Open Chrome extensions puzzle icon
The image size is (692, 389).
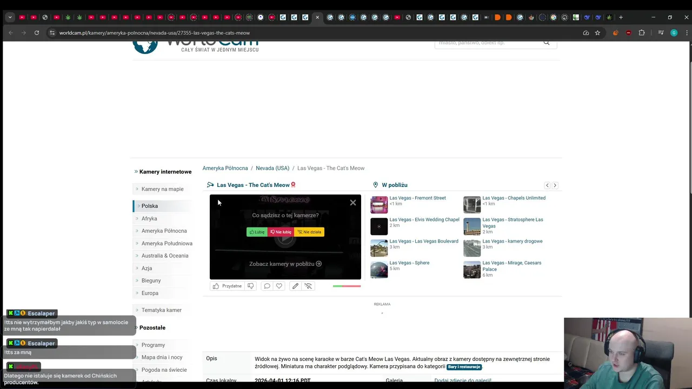point(642,33)
